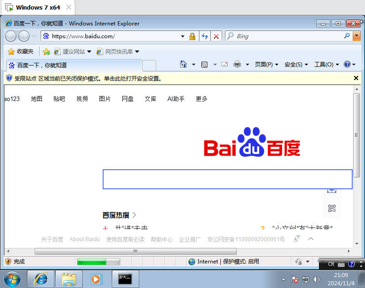This screenshot has width=365, height=288.
Task: Expand the 网页快讯库 dropdown arrow
Action: pos(137,51)
